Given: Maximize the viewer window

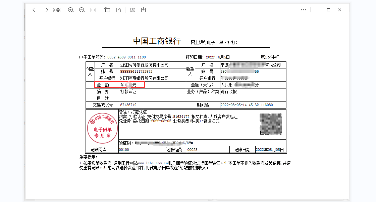Looking at the screenshot, I should click(328, 10).
